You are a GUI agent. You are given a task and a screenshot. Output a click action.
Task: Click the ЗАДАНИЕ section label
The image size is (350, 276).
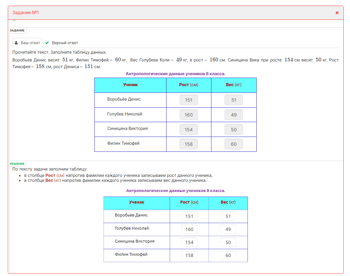click(17, 30)
